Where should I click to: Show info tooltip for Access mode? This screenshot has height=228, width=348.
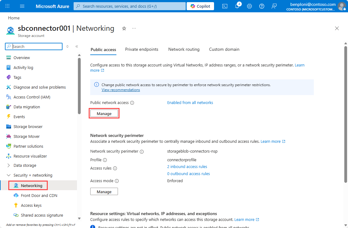click(117, 181)
